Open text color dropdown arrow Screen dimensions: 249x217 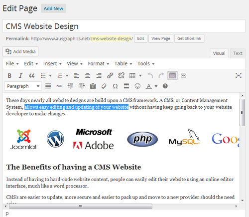click(156, 86)
